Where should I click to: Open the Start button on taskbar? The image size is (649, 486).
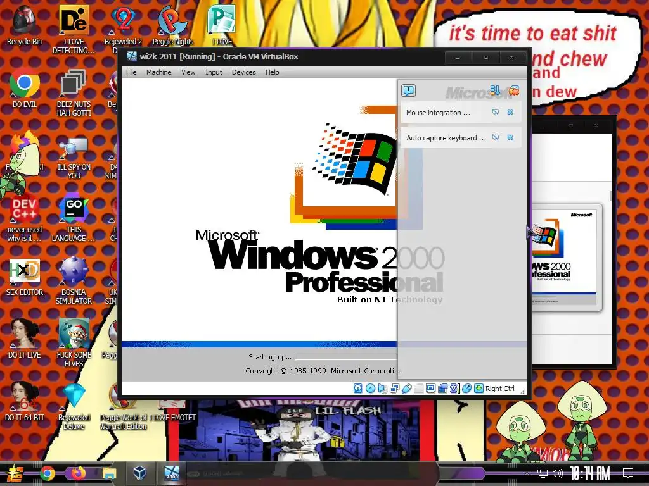point(15,473)
